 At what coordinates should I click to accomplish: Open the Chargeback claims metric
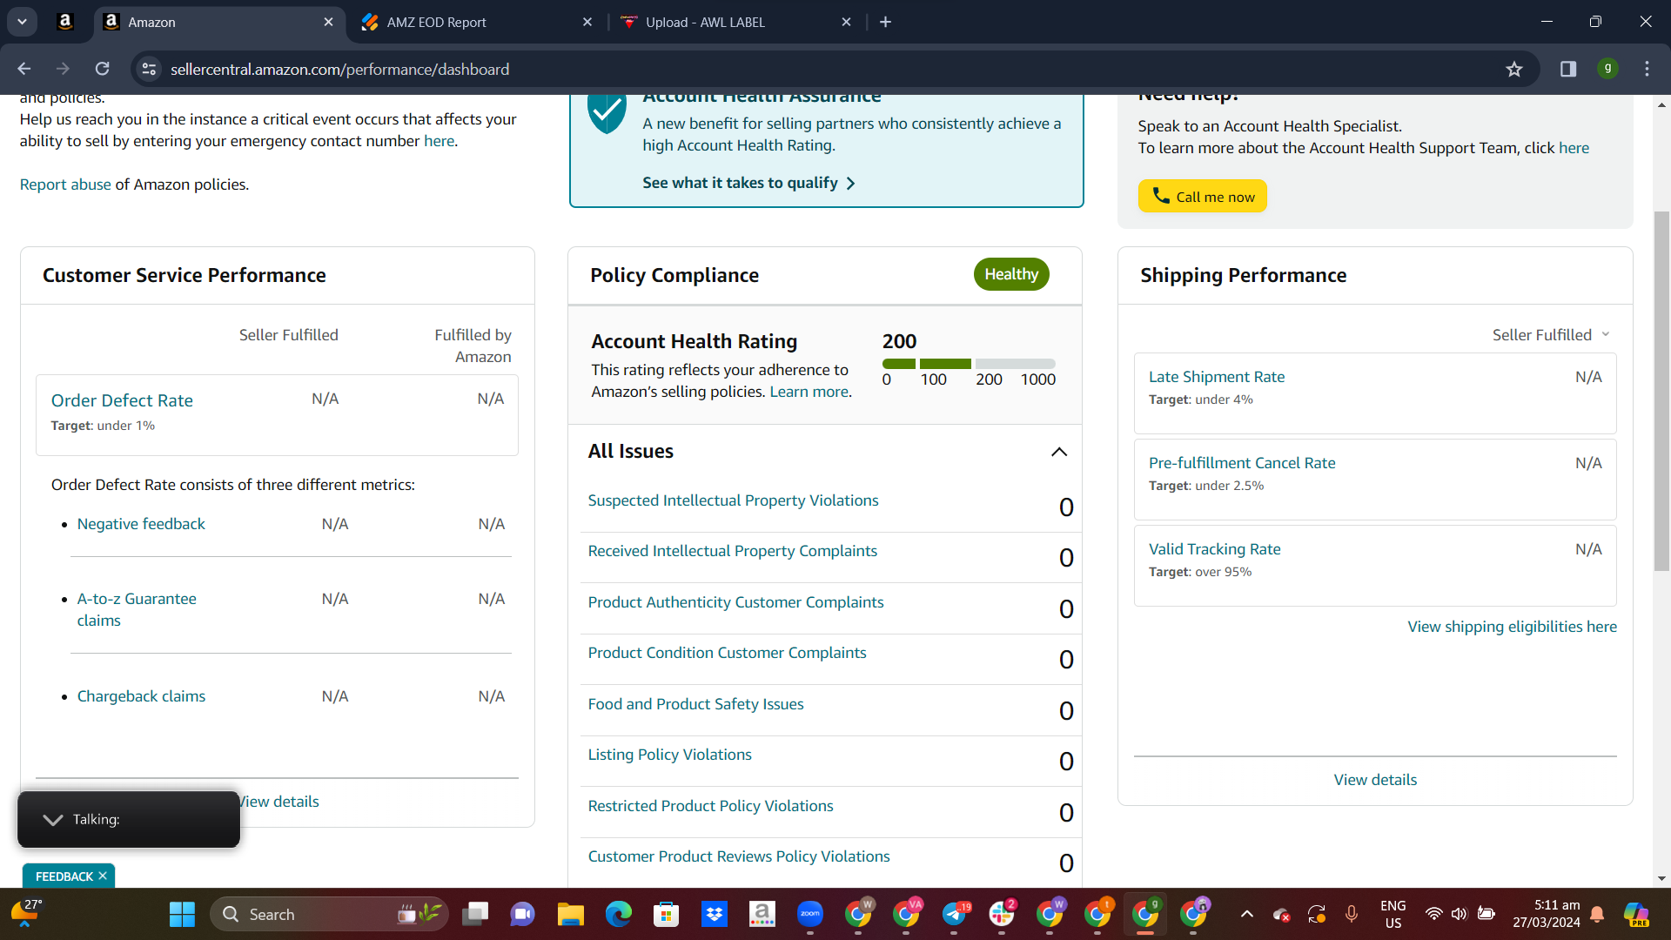141,696
